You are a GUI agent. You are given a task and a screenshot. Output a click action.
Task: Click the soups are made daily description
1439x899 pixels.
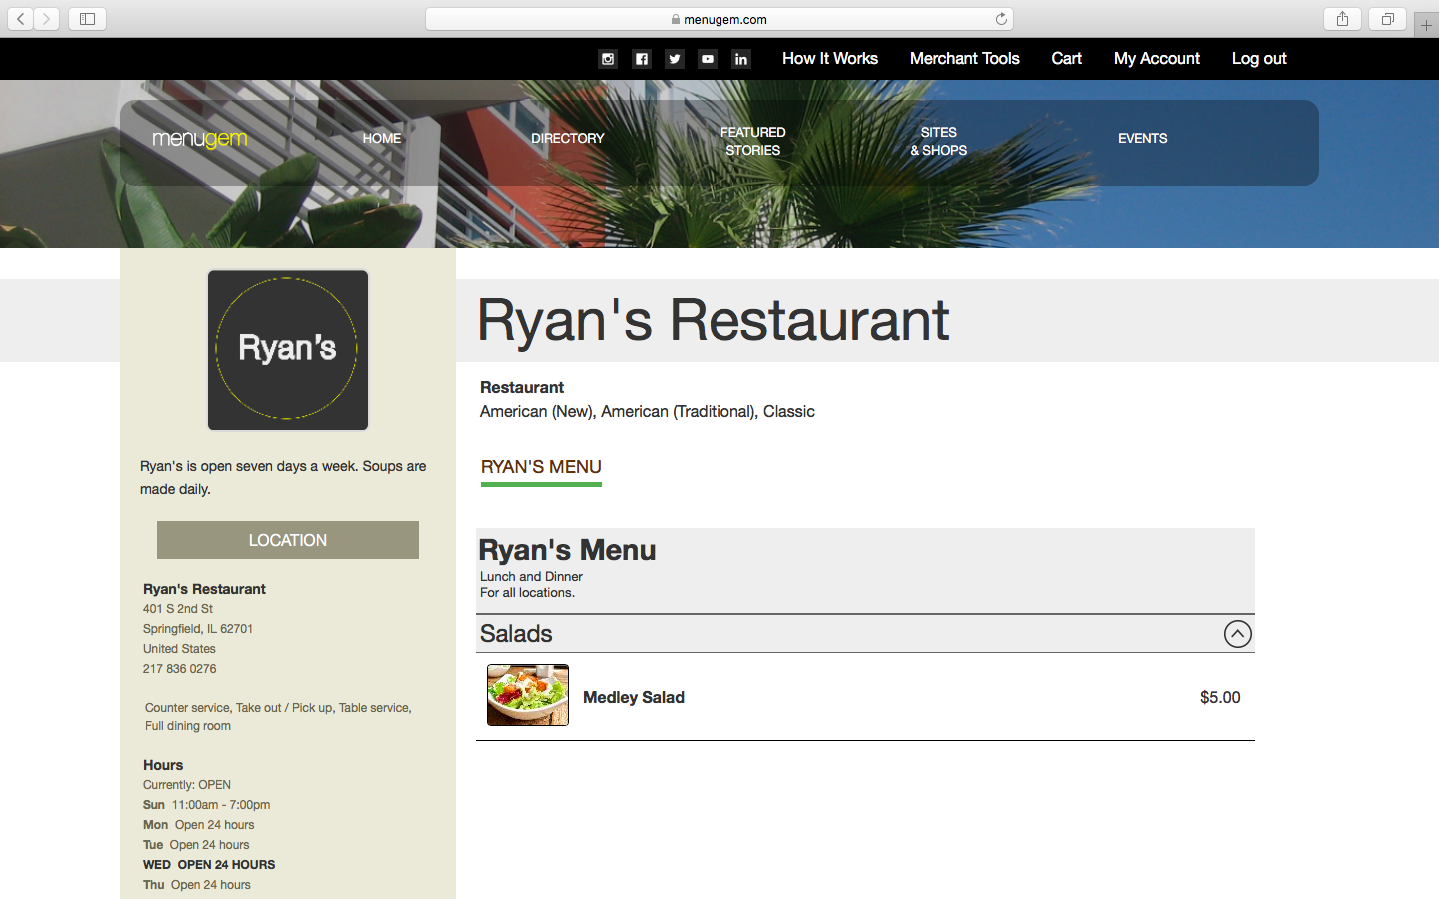(x=283, y=478)
